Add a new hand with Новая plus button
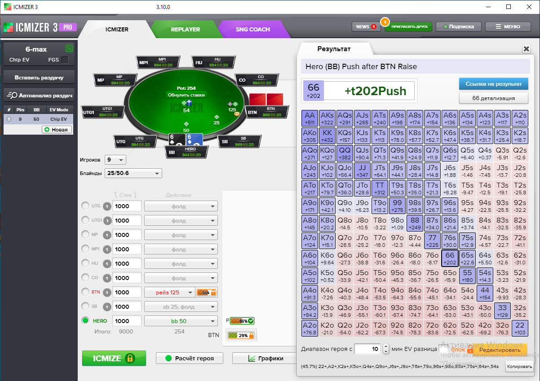 coord(57,129)
